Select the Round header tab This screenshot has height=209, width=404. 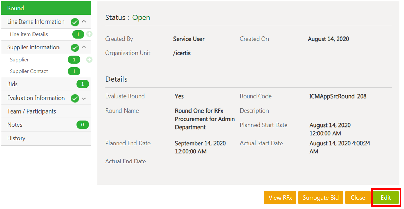(46, 8)
